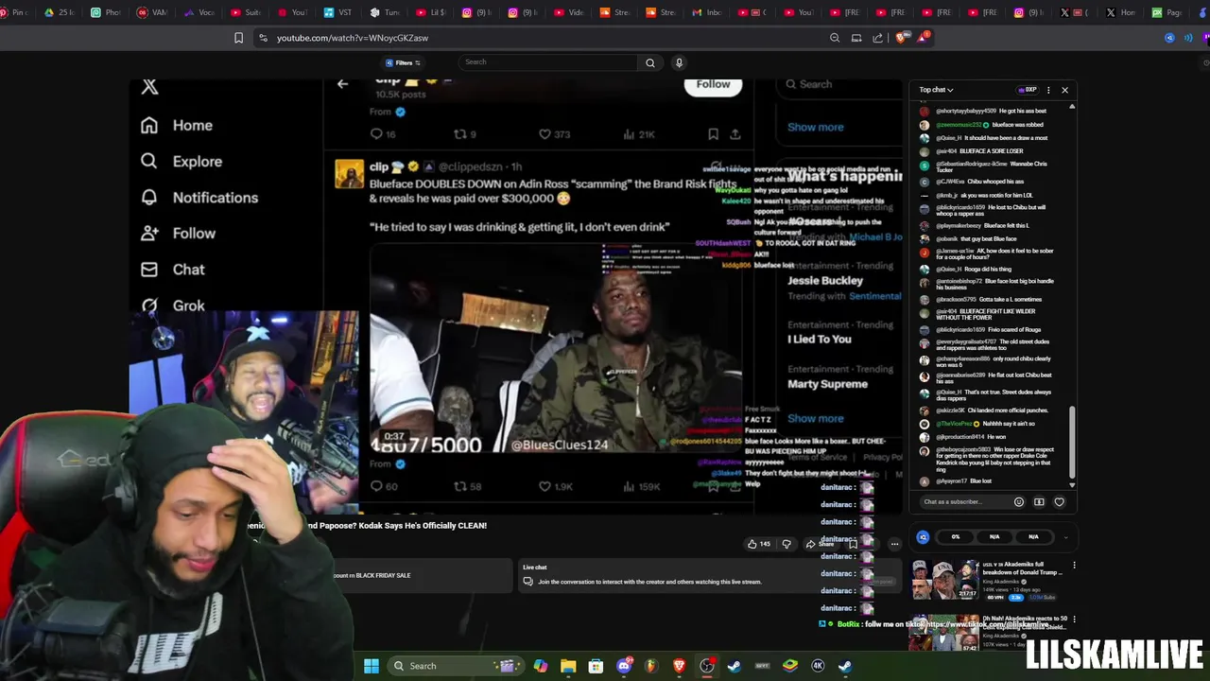Open X Home in the sidebar

[177, 126]
